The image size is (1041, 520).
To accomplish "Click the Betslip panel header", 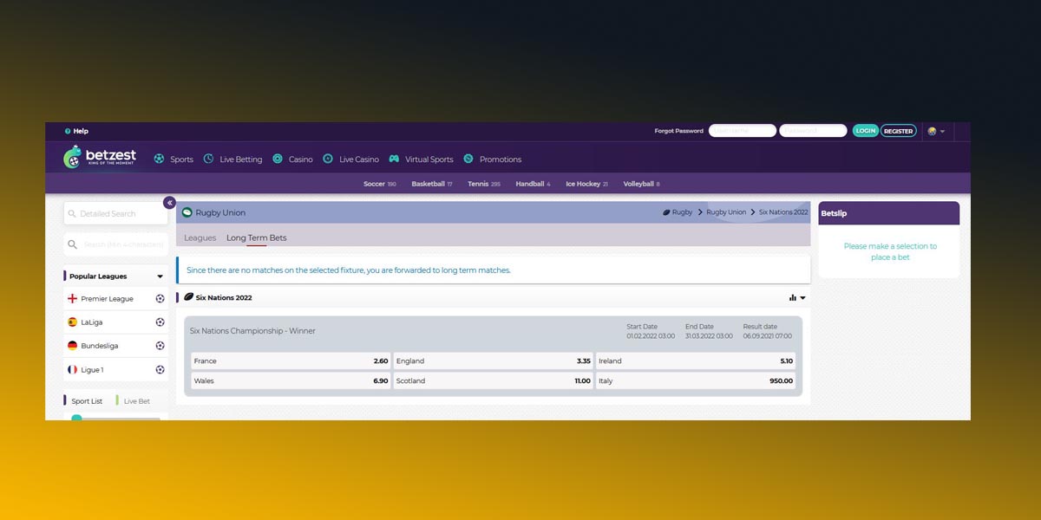I will coord(889,213).
